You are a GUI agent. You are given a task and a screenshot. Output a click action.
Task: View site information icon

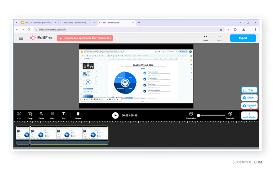[x=36, y=29]
